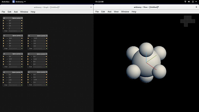Open the system menu arrow at top right
Screen dimensions: 199x112
[x=196, y=2]
